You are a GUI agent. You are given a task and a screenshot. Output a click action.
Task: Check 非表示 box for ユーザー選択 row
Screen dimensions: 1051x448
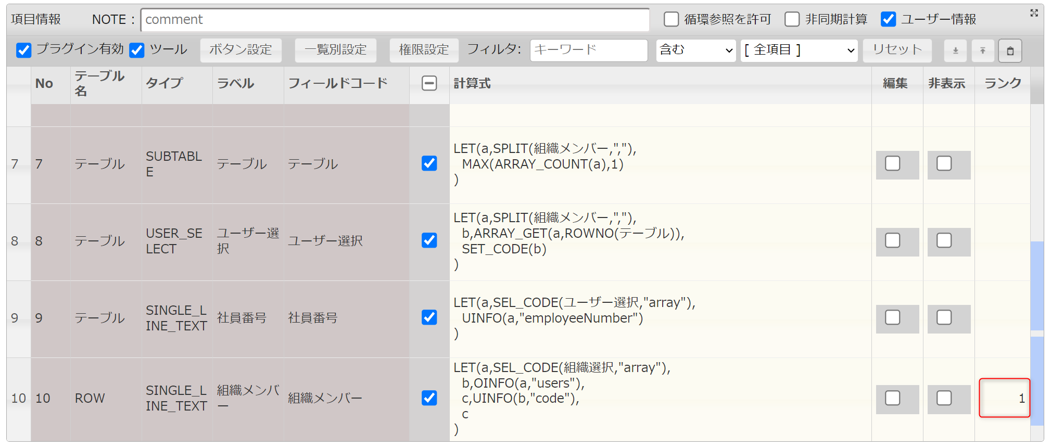[944, 240]
